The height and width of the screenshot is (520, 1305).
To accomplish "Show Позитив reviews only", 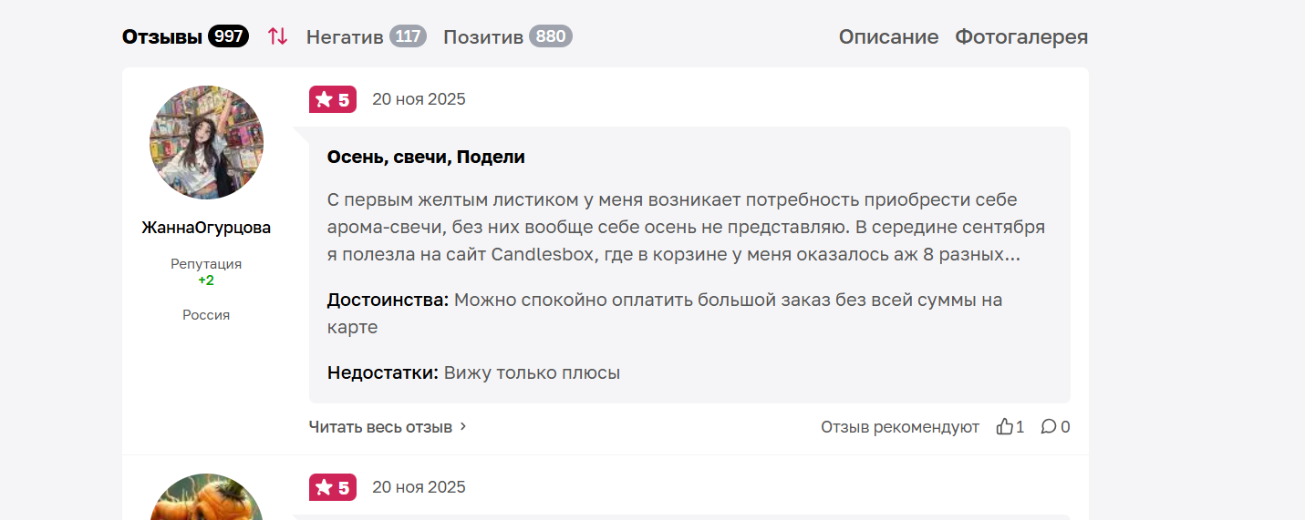I will click(483, 36).
